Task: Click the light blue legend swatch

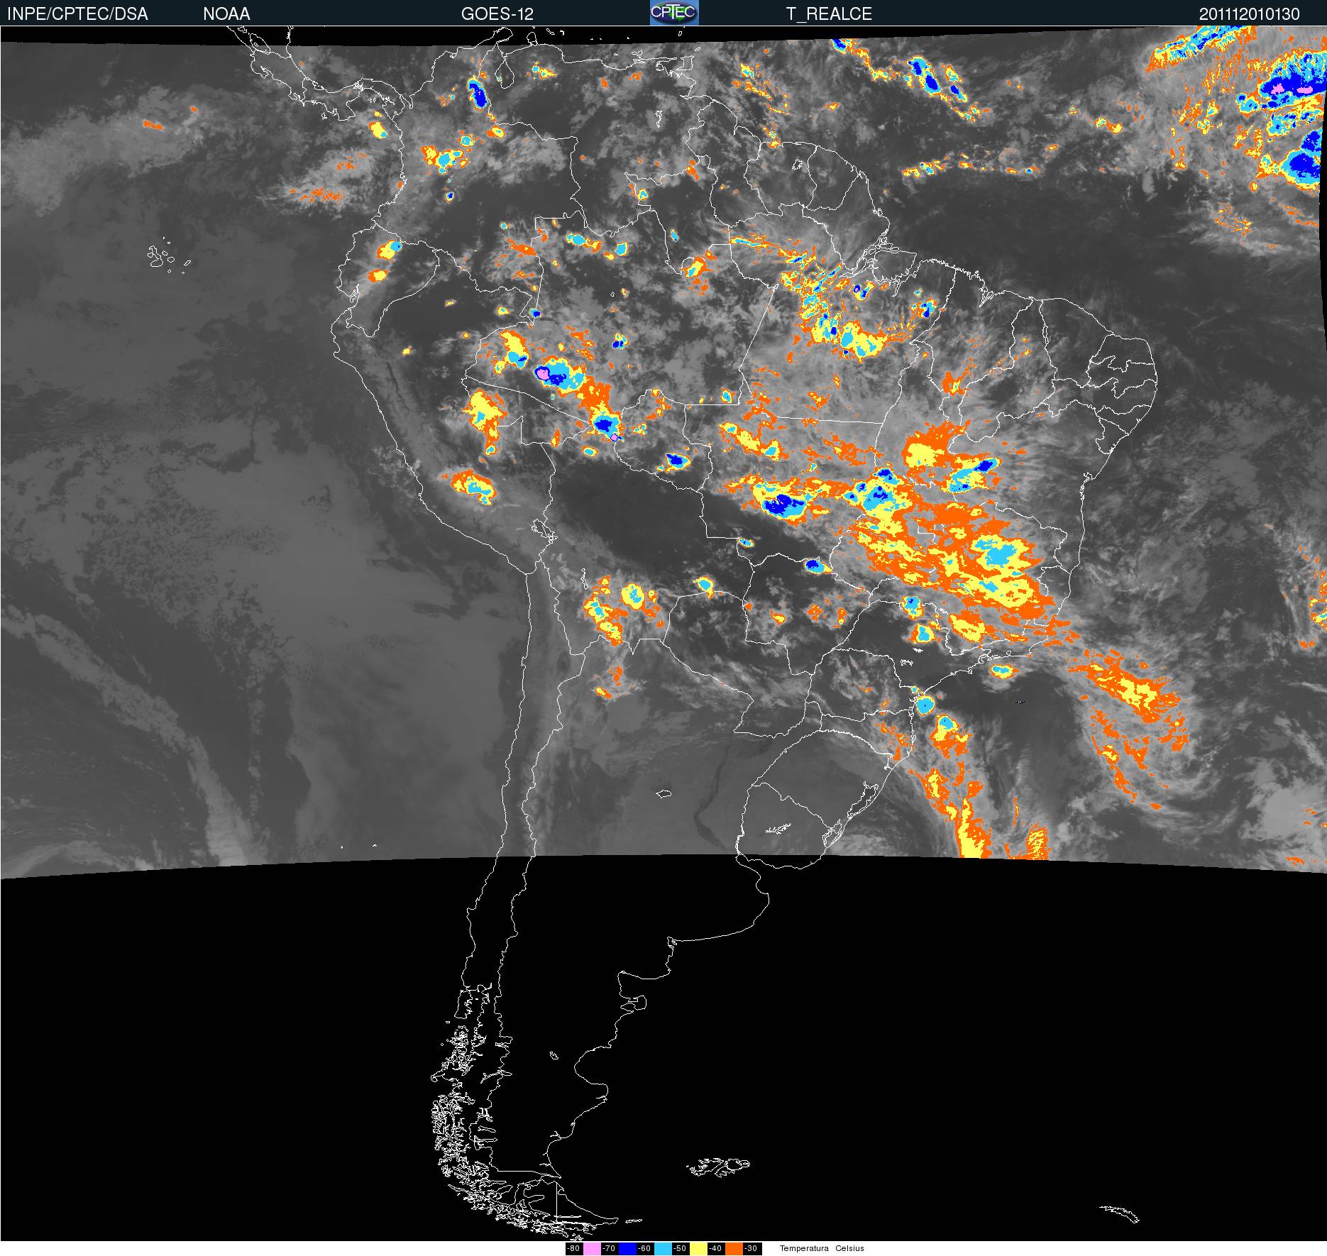Action: click(663, 1249)
